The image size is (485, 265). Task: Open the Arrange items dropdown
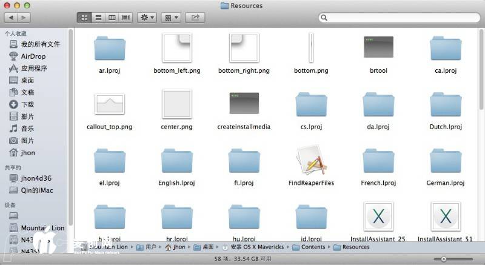click(172, 18)
